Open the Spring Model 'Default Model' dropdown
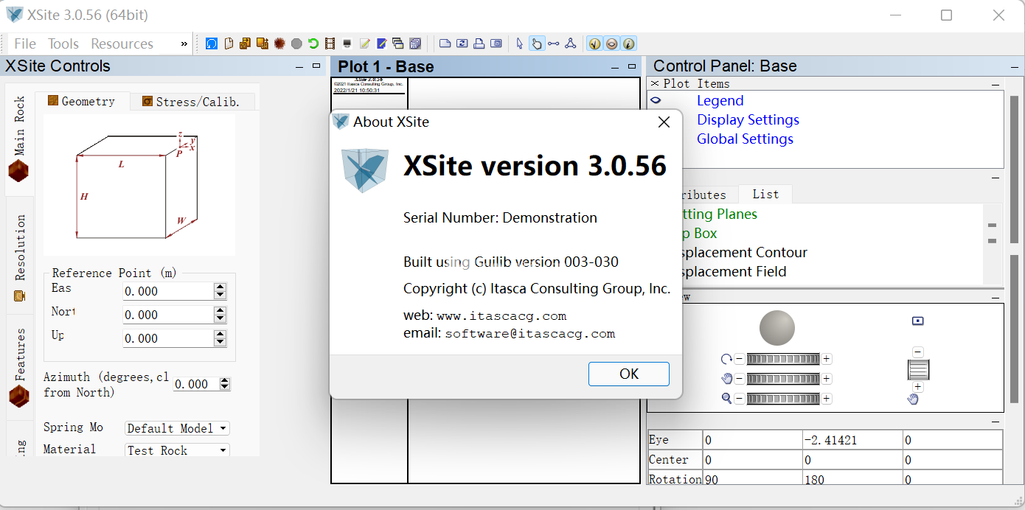 [x=177, y=428]
